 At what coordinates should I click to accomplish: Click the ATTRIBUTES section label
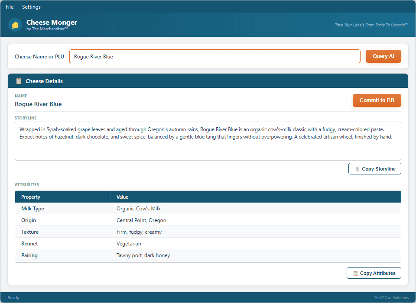[x=27, y=184]
